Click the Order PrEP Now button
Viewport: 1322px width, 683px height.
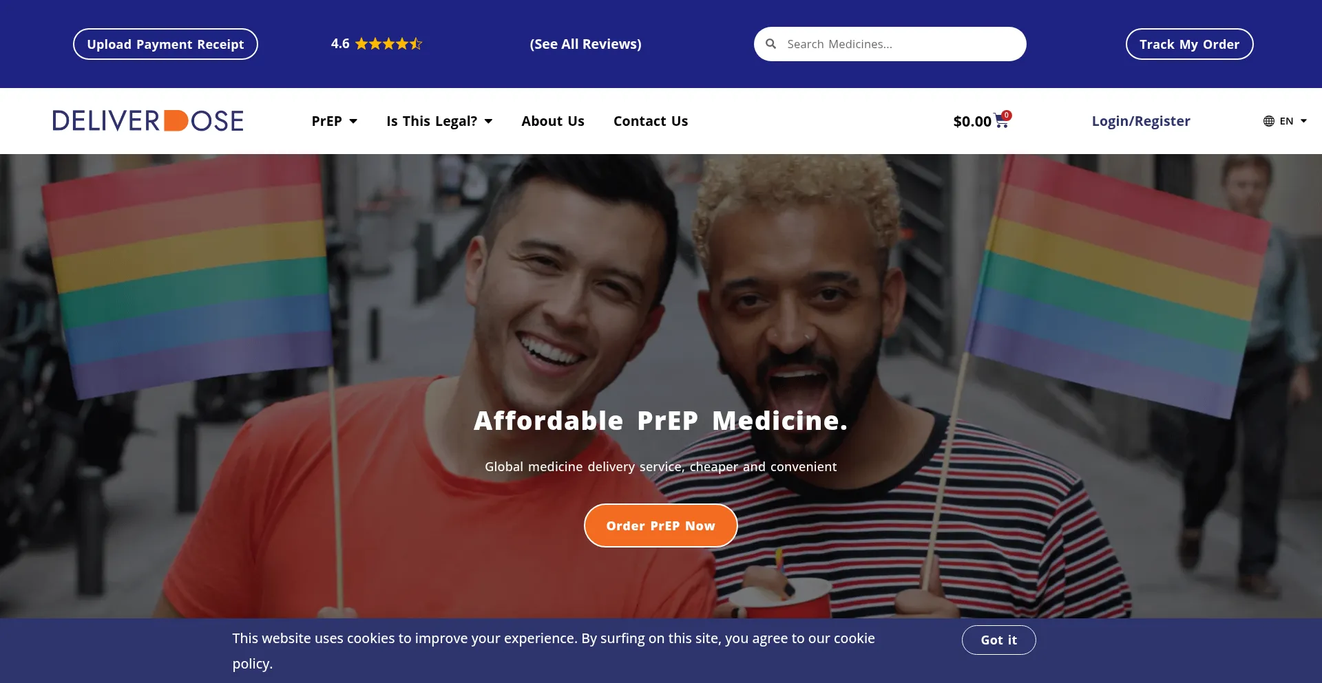[661, 525]
